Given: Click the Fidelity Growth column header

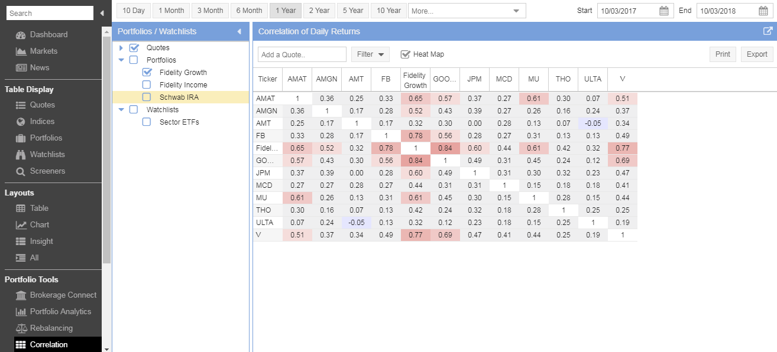Looking at the screenshot, I should [x=415, y=80].
